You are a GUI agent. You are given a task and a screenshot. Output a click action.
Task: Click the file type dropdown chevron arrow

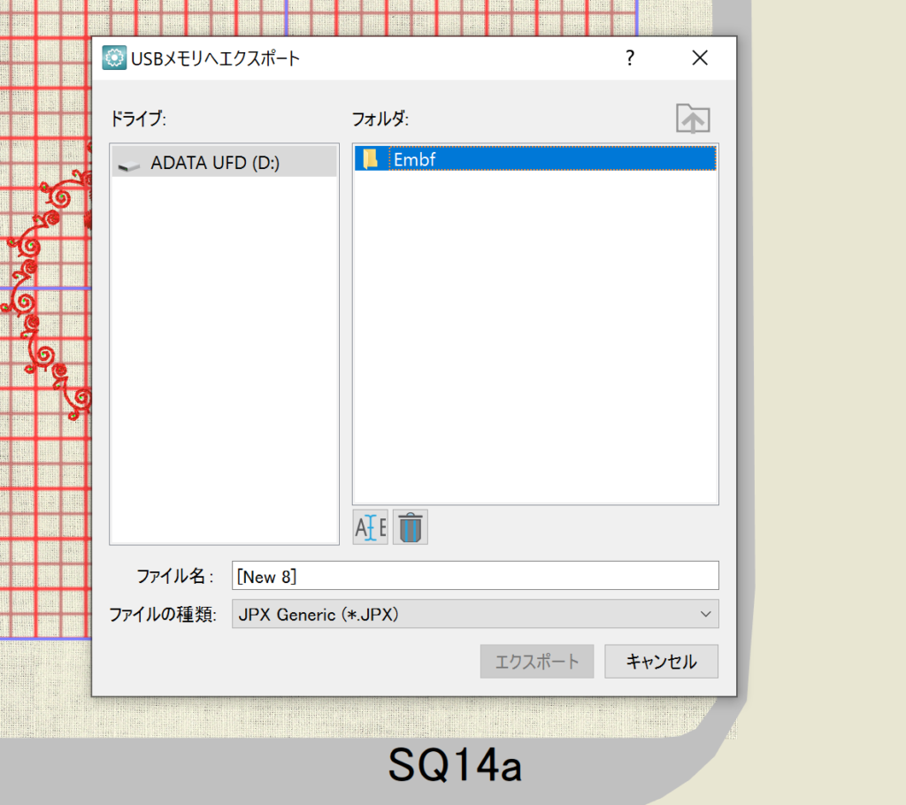pyautogui.click(x=705, y=614)
